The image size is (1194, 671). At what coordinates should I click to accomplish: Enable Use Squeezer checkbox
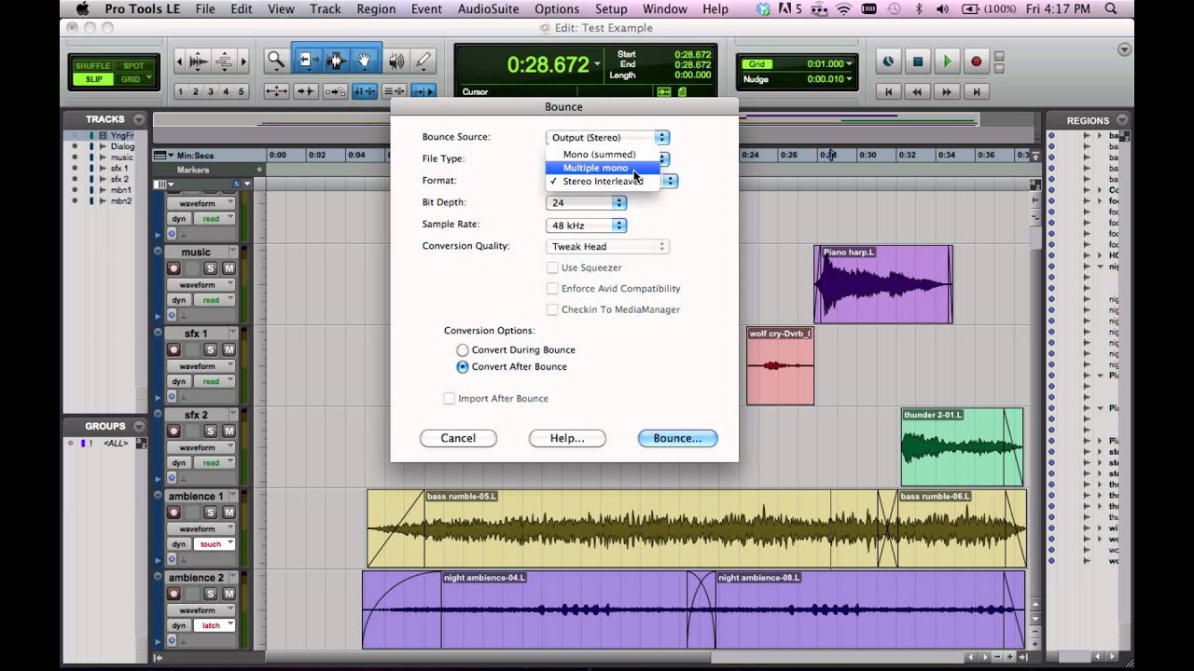click(x=552, y=267)
